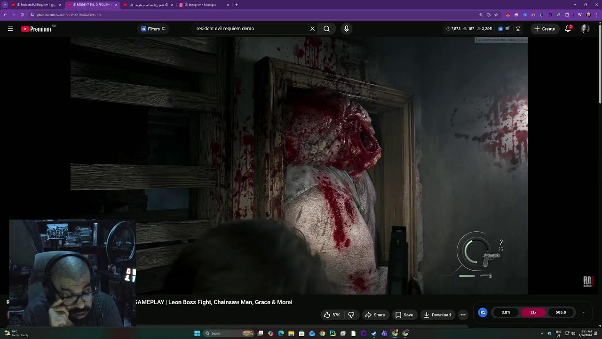This screenshot has height=339, width=602.
Task: Expand the vidIQ stats bar chevron
Action: (584, 312)
